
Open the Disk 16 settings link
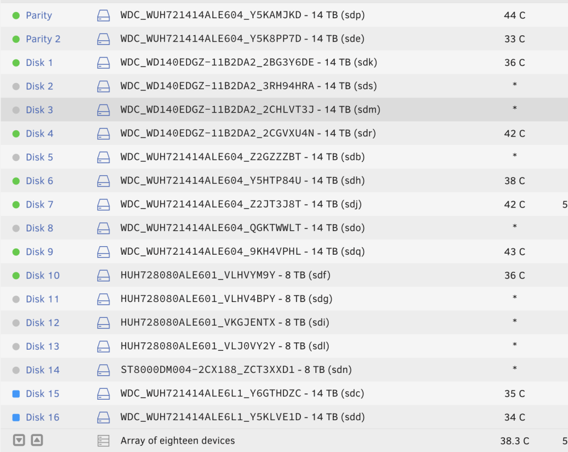(x=43, y=417)
